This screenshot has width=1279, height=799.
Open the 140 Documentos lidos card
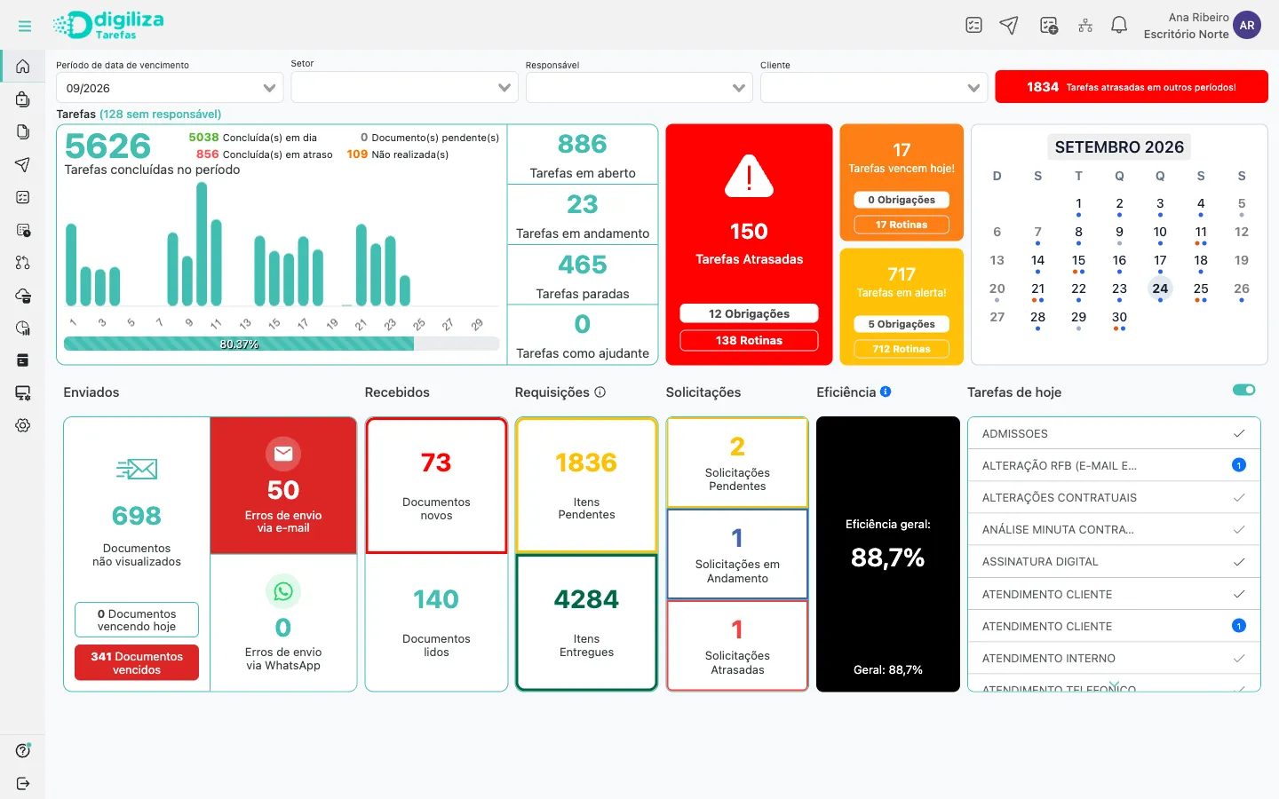click(436, 622)
